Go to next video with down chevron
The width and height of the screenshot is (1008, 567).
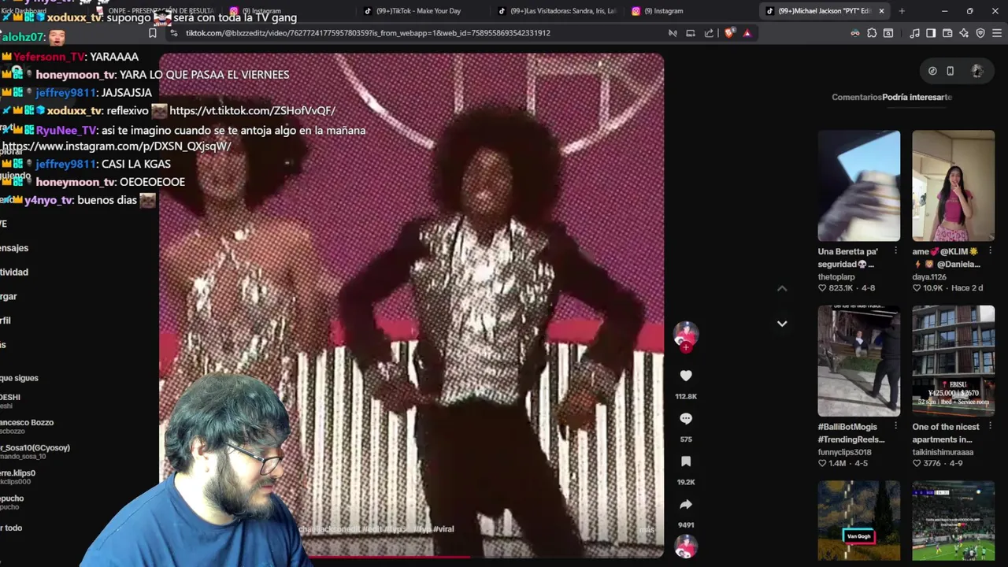(782, 323)
